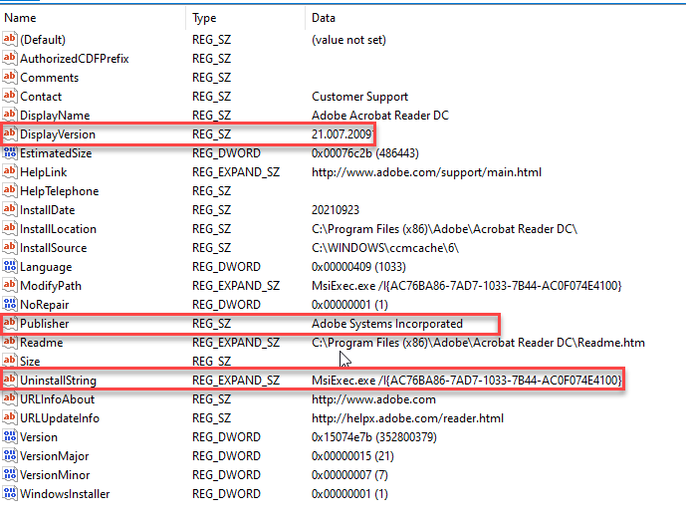Click the ccmcache\6\ path data
This screenshot has height=520, width=686.
[385, 248]
